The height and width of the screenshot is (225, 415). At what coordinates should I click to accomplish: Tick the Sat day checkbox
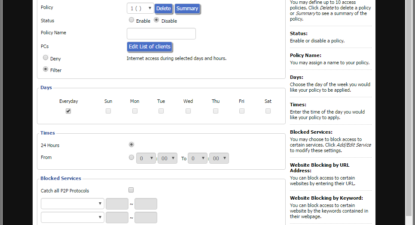pyautogui.click(x=268, y=111)
